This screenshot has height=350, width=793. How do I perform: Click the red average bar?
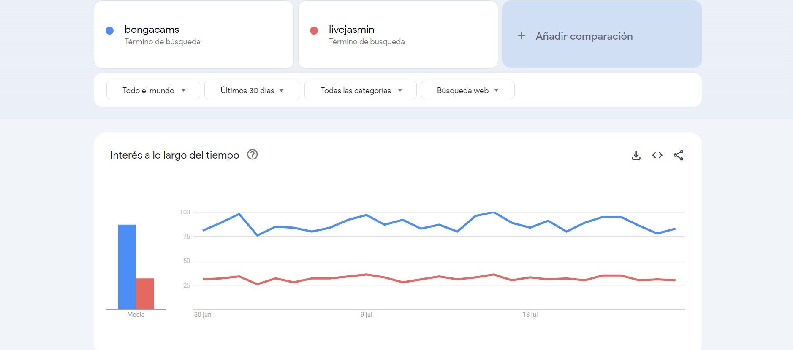tap(145, 293)
